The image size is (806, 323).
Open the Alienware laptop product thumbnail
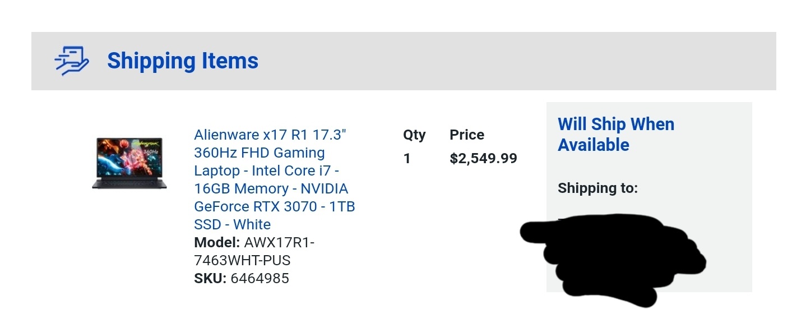pos(129,163)
